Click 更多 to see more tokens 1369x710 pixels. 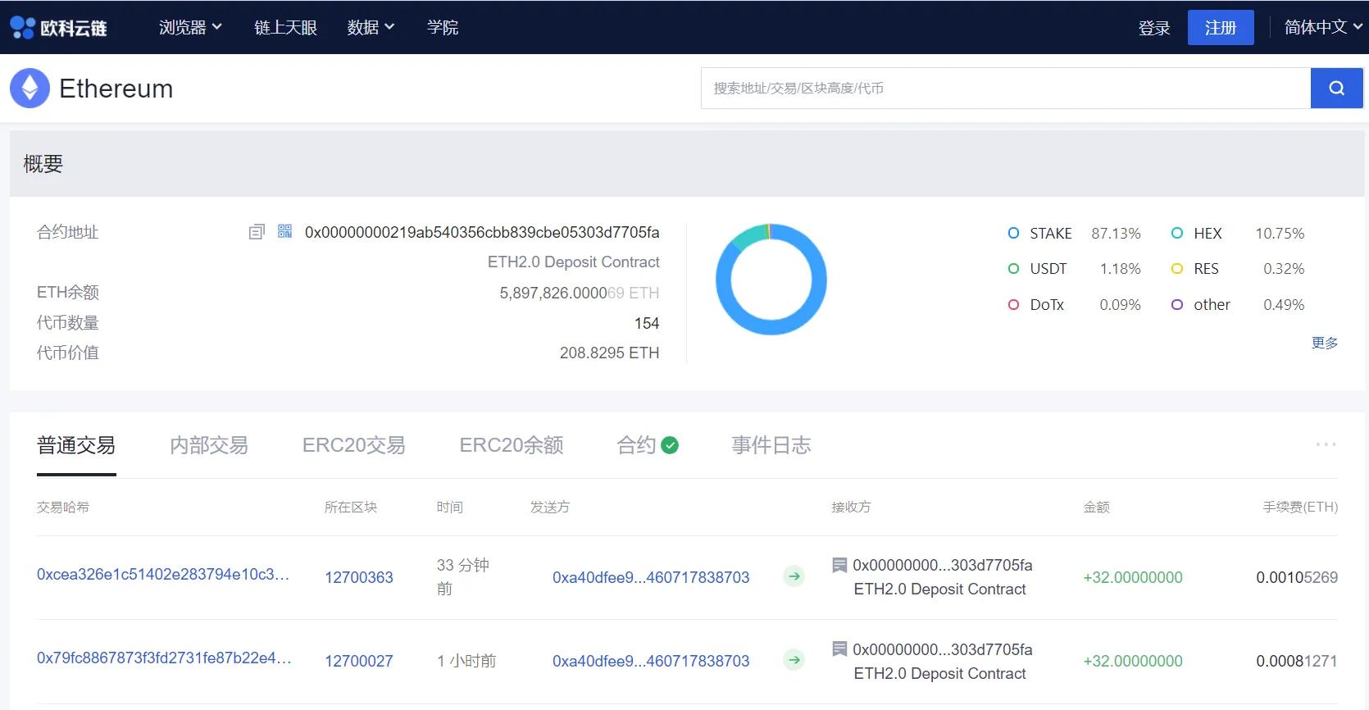[x=1325, y=343]
